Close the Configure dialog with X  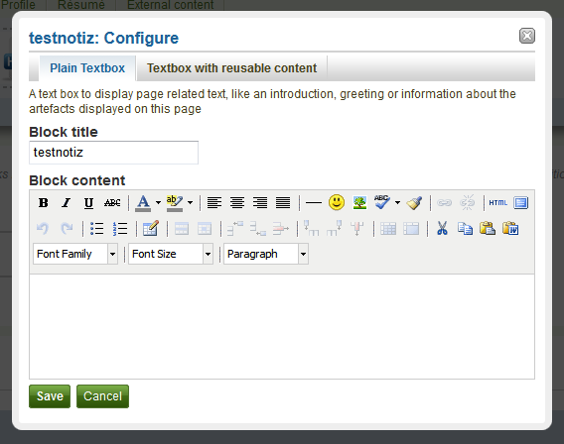click(x=527, y=36)
